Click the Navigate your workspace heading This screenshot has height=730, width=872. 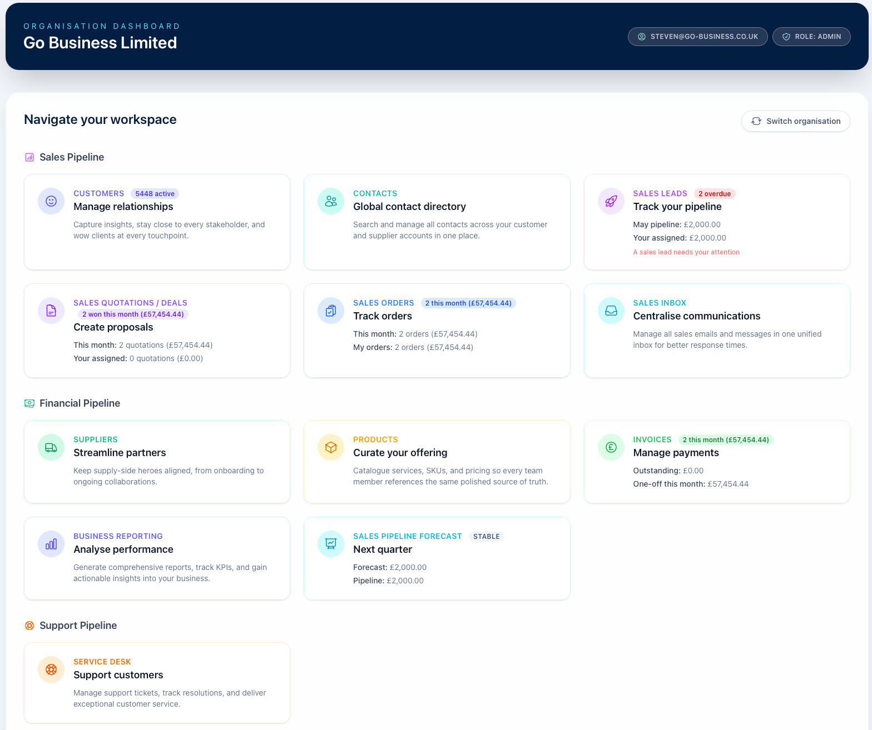[100, 119]
